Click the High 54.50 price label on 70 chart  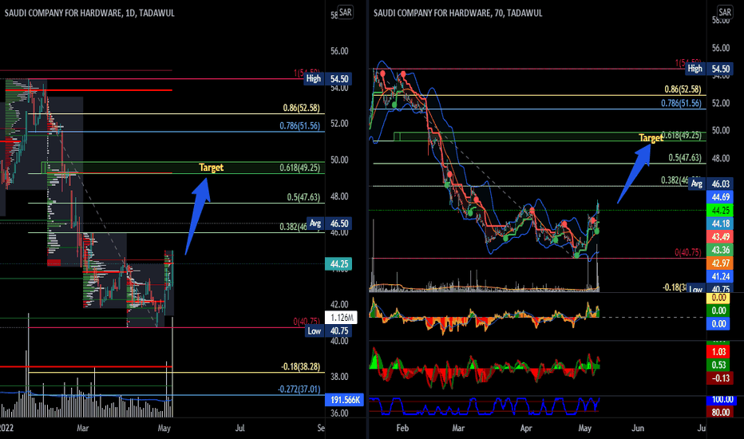710,69
